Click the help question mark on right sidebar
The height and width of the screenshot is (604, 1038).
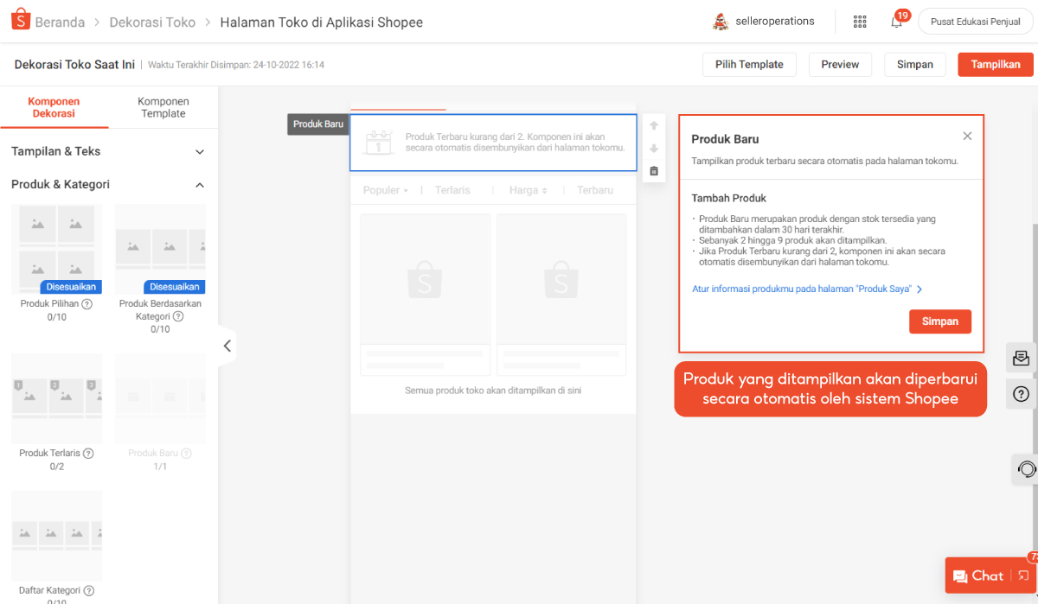click(1021, 395)
